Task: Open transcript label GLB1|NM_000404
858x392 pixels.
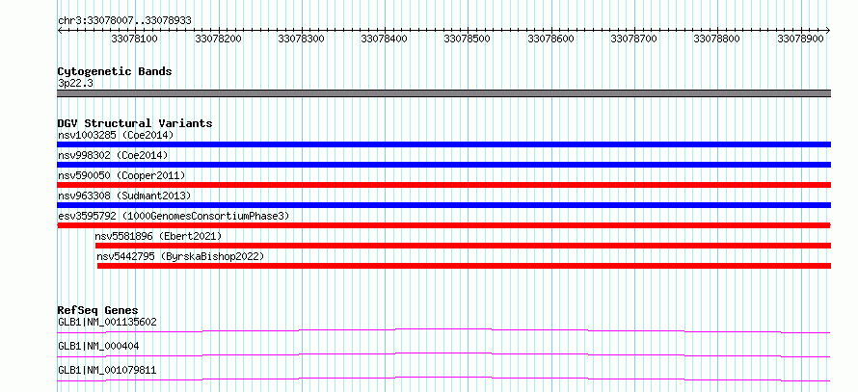Action: [x=98, y=346]
